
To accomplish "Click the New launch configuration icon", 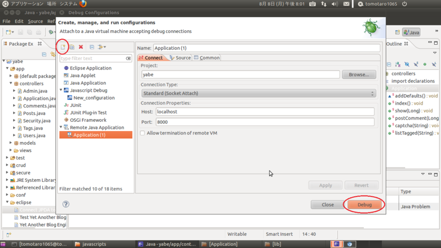I will (x=63, y=47).
